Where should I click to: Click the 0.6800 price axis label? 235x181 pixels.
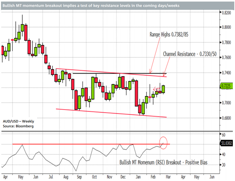pos(227,118)
